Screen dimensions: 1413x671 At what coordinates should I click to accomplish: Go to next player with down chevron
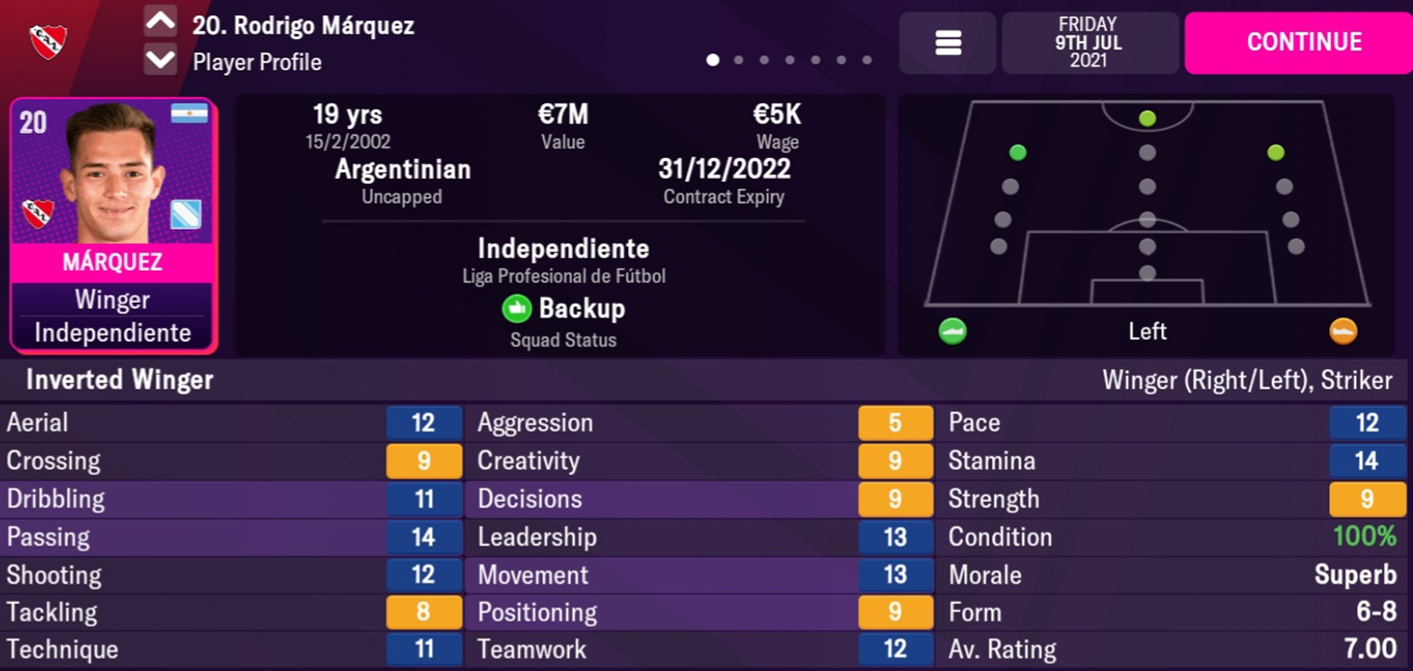(161, 61)
